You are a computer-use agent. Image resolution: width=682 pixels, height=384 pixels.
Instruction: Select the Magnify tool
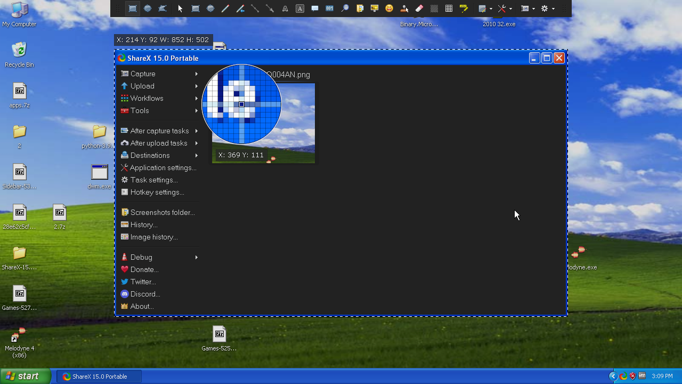tap(345, 9)
